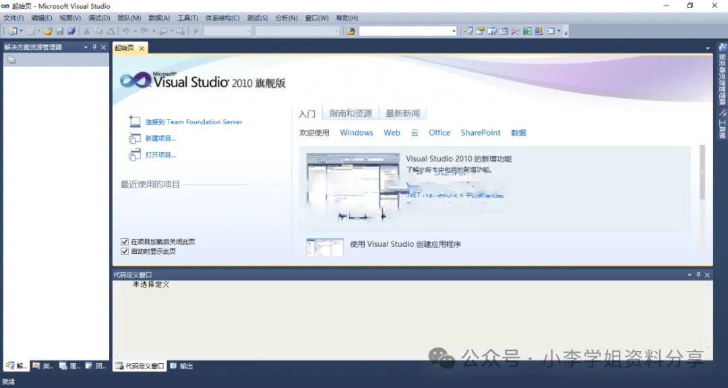The height and width of the screenshot is (388, 728).
Task: Open the Solution Platforms combo box
Action: pyautogui.click(x=297, y=31)
